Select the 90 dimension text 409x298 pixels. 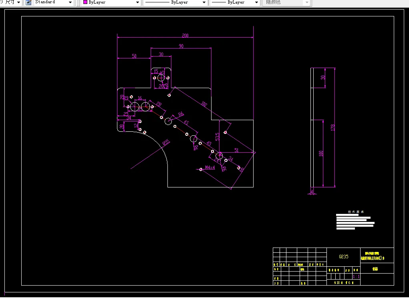coord(181,46)
